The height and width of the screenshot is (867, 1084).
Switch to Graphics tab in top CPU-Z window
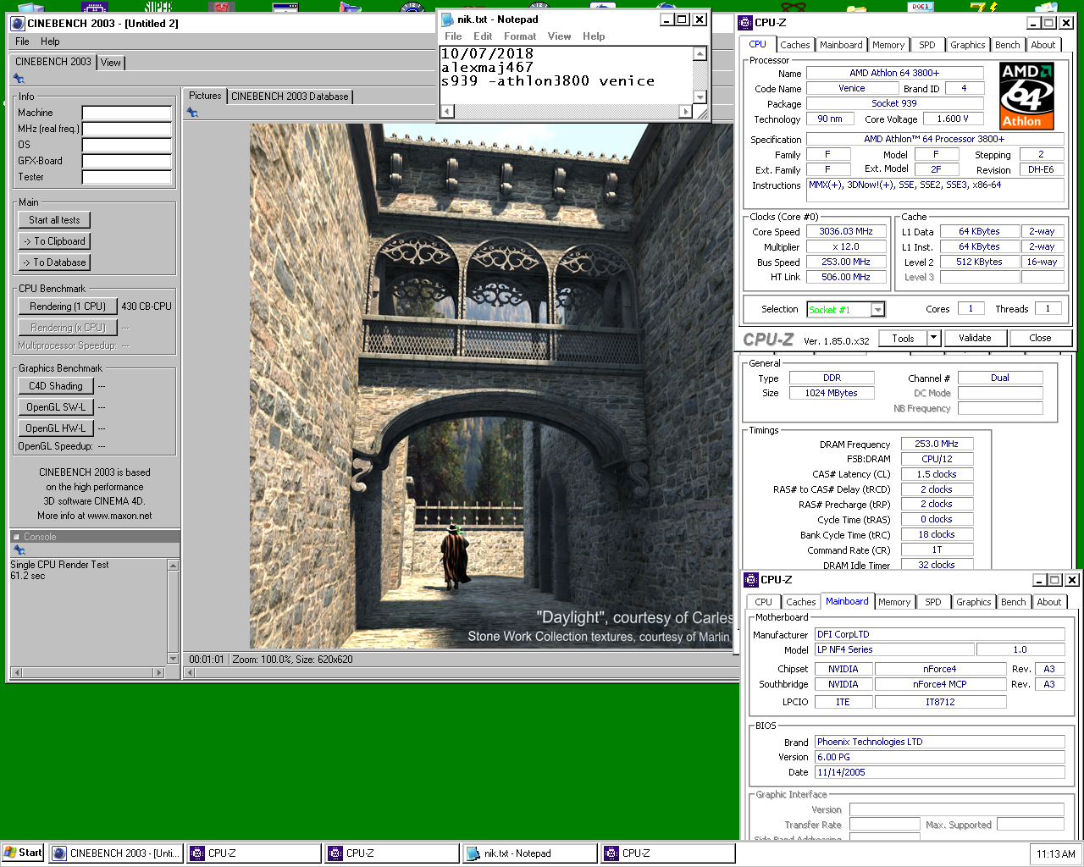click(967, 45)
